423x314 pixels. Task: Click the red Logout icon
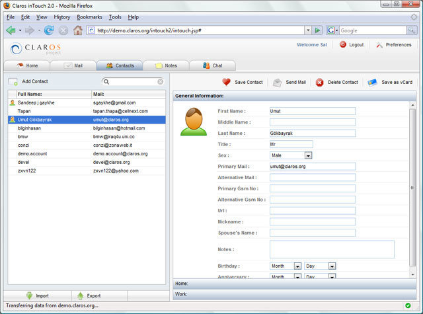(343, 44)
